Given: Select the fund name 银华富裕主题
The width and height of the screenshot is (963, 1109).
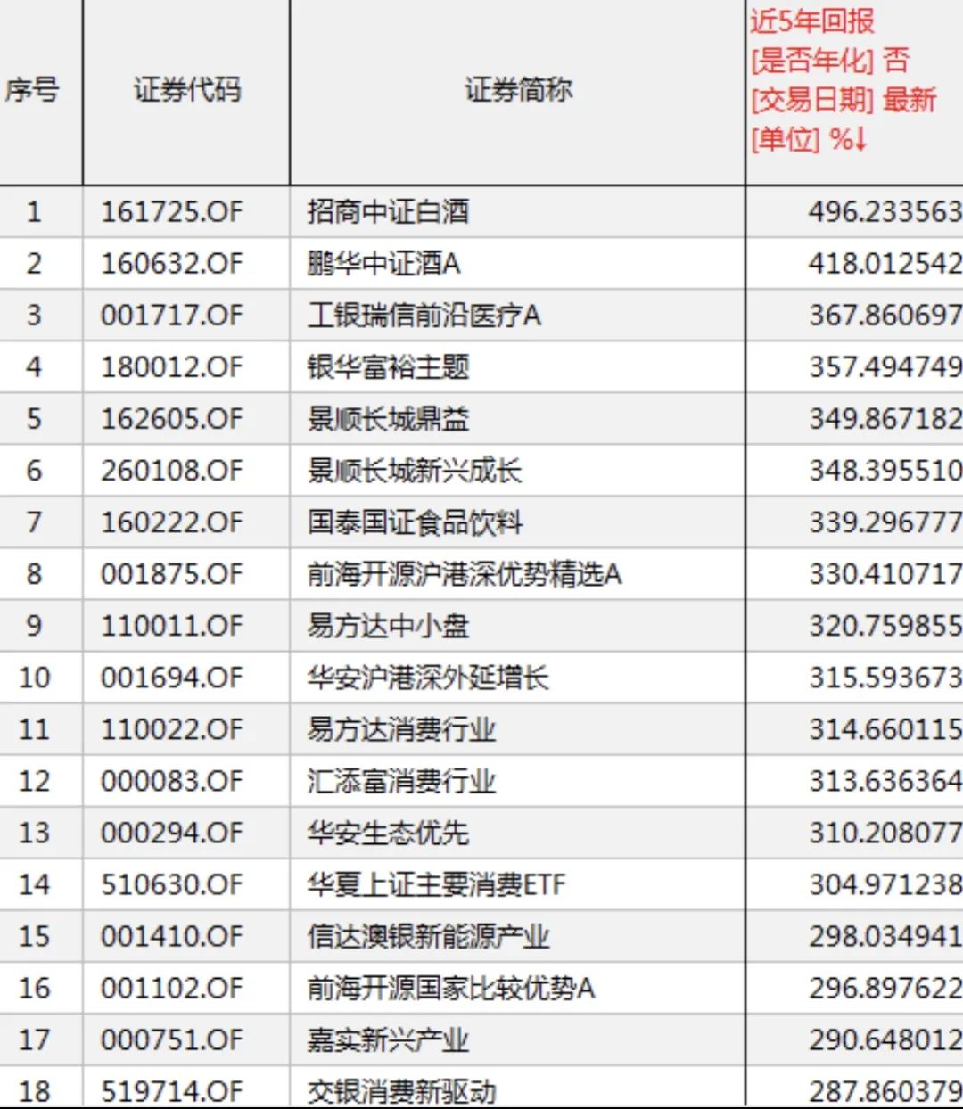Looking at the screenshot, I should point(388,367).
